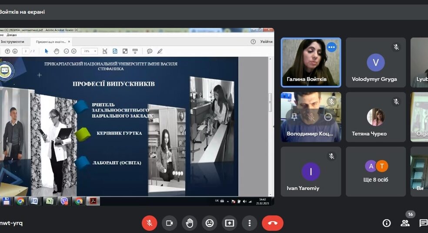Click the PDF page number field

[x=26, y=51]
